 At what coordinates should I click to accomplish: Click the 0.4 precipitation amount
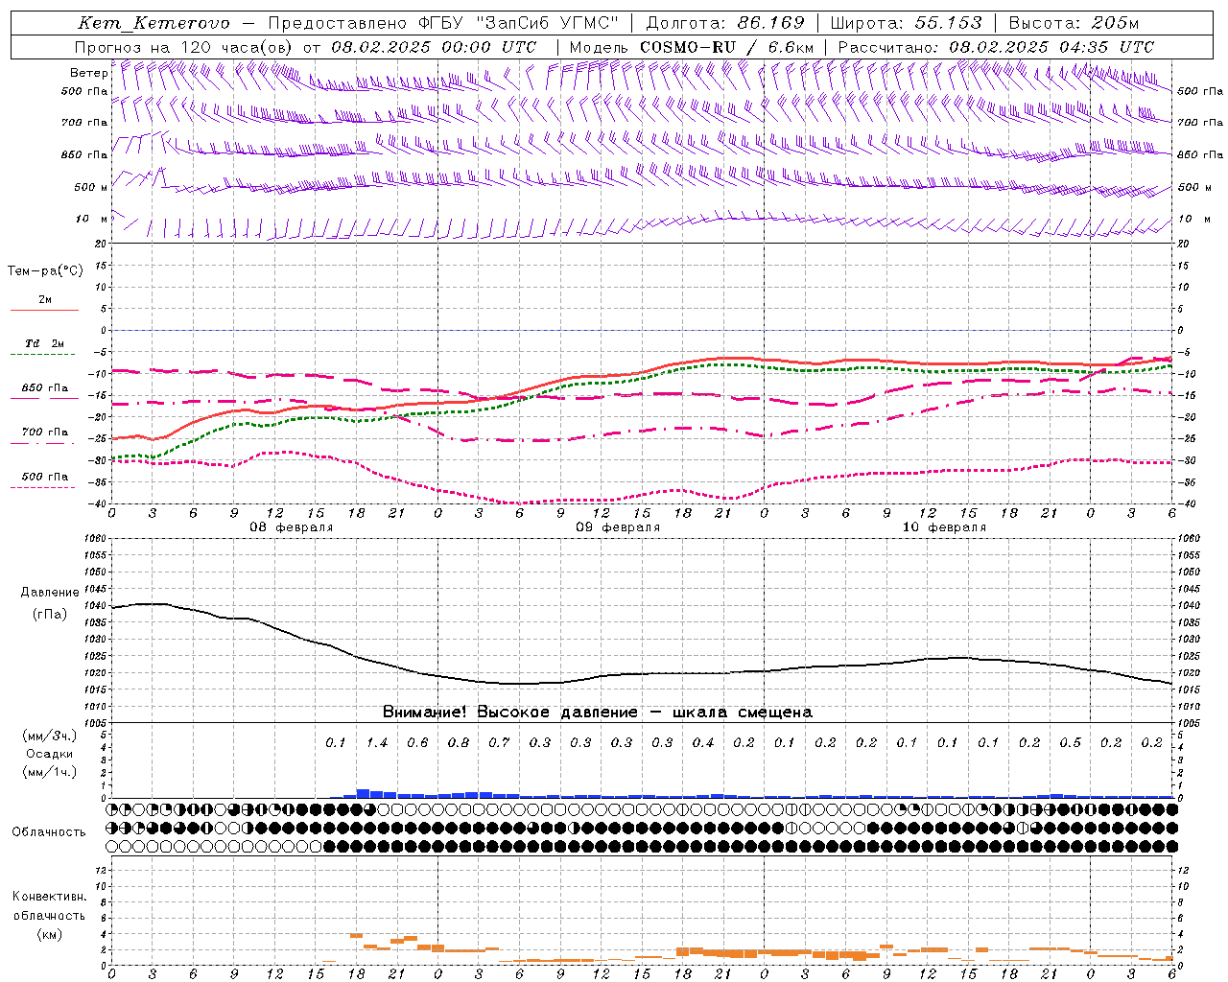(703, 742)
